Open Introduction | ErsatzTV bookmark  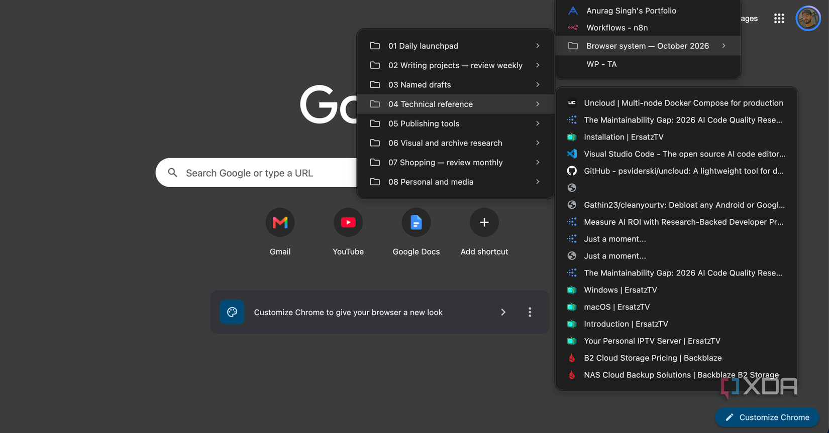676,324
